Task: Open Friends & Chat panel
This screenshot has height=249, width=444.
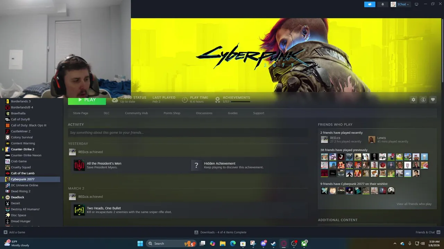Action: (x=428, y=232)
